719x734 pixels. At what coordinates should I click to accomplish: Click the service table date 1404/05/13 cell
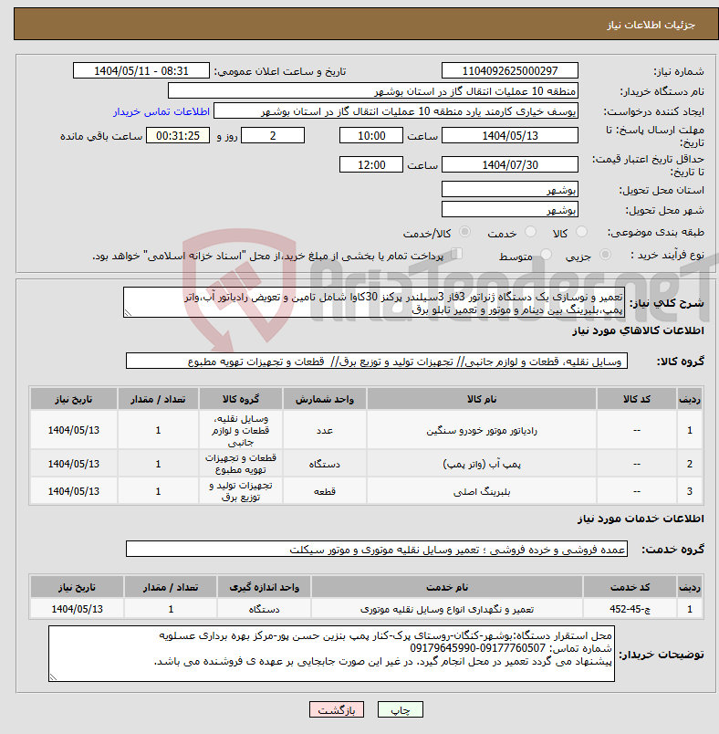coord(77,609)
